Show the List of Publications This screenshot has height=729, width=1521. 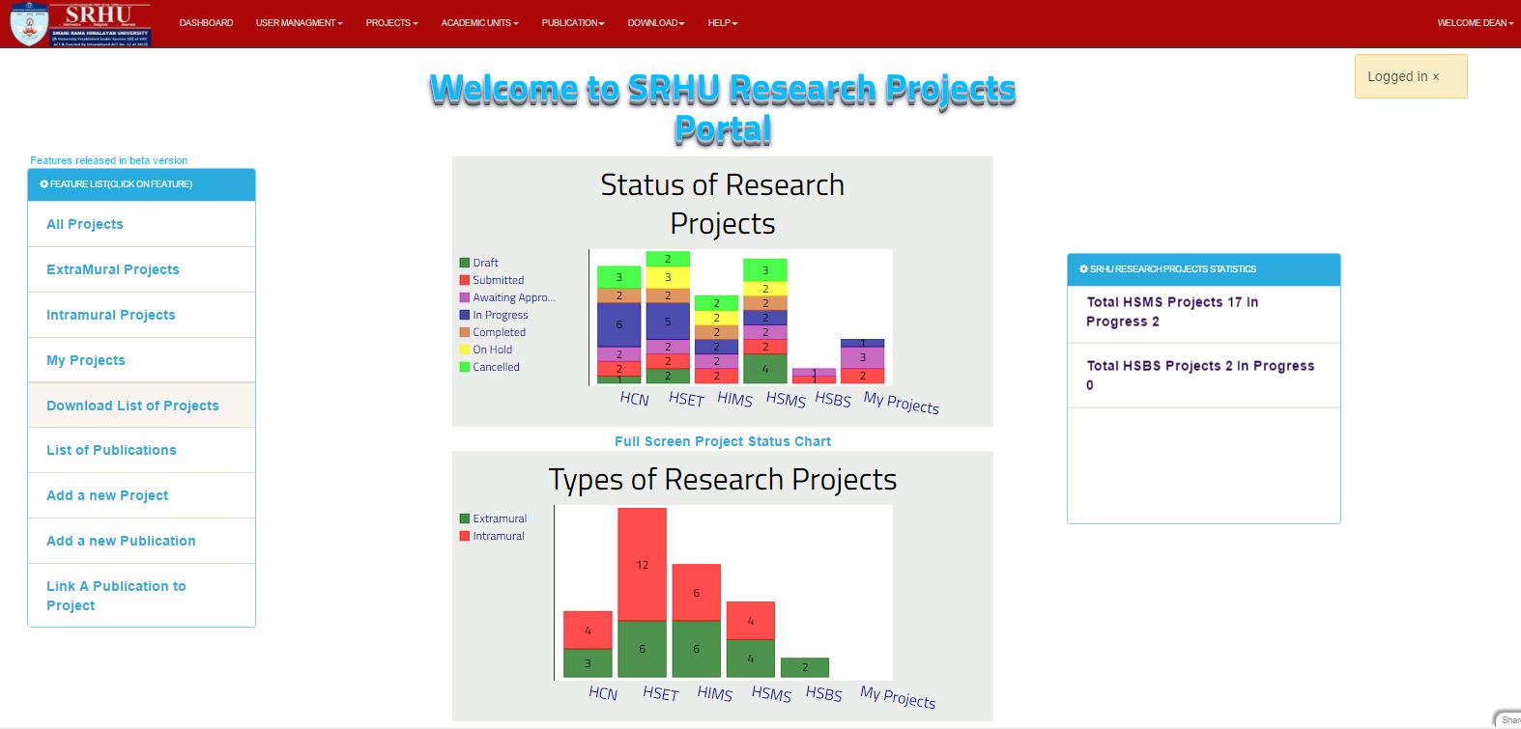[x=141, y=450]
